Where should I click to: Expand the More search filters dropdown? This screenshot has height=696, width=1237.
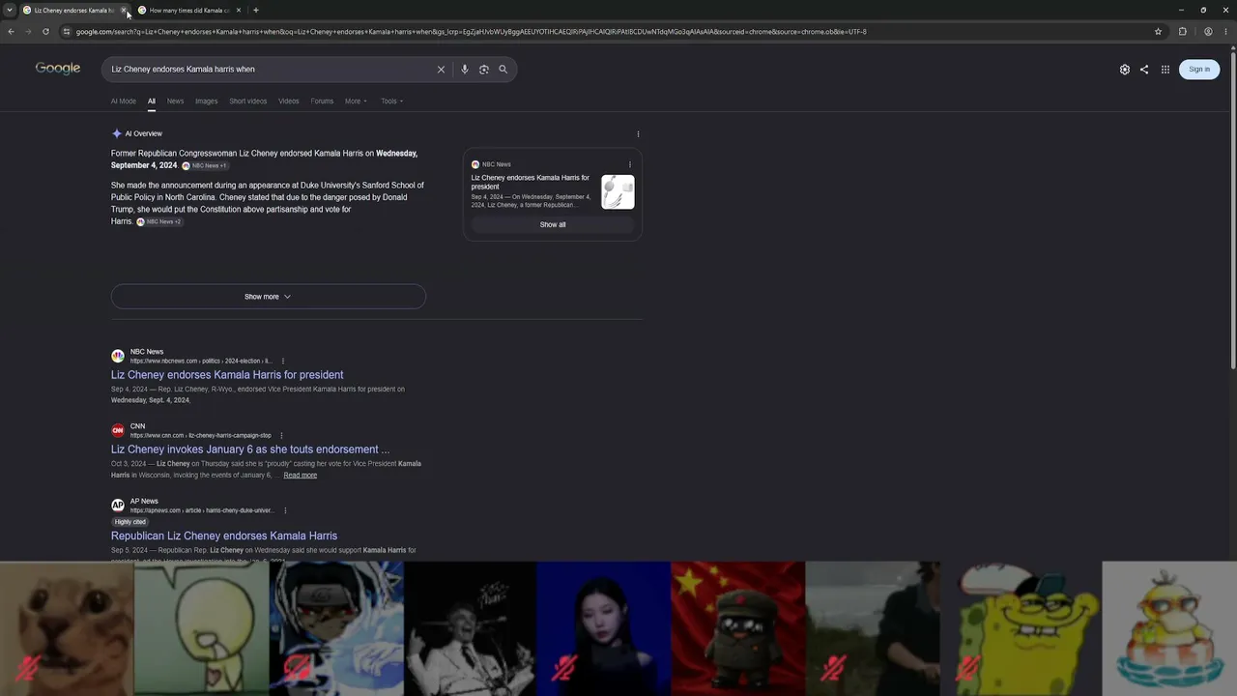coord(356,101)
